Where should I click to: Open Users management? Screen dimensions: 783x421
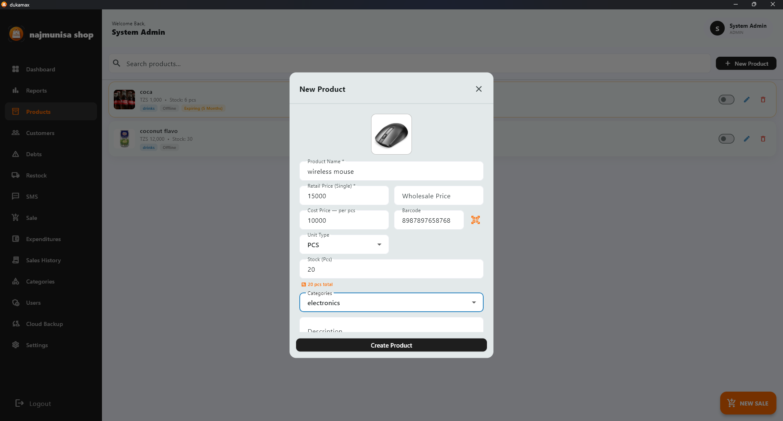(x=51, y=303)
